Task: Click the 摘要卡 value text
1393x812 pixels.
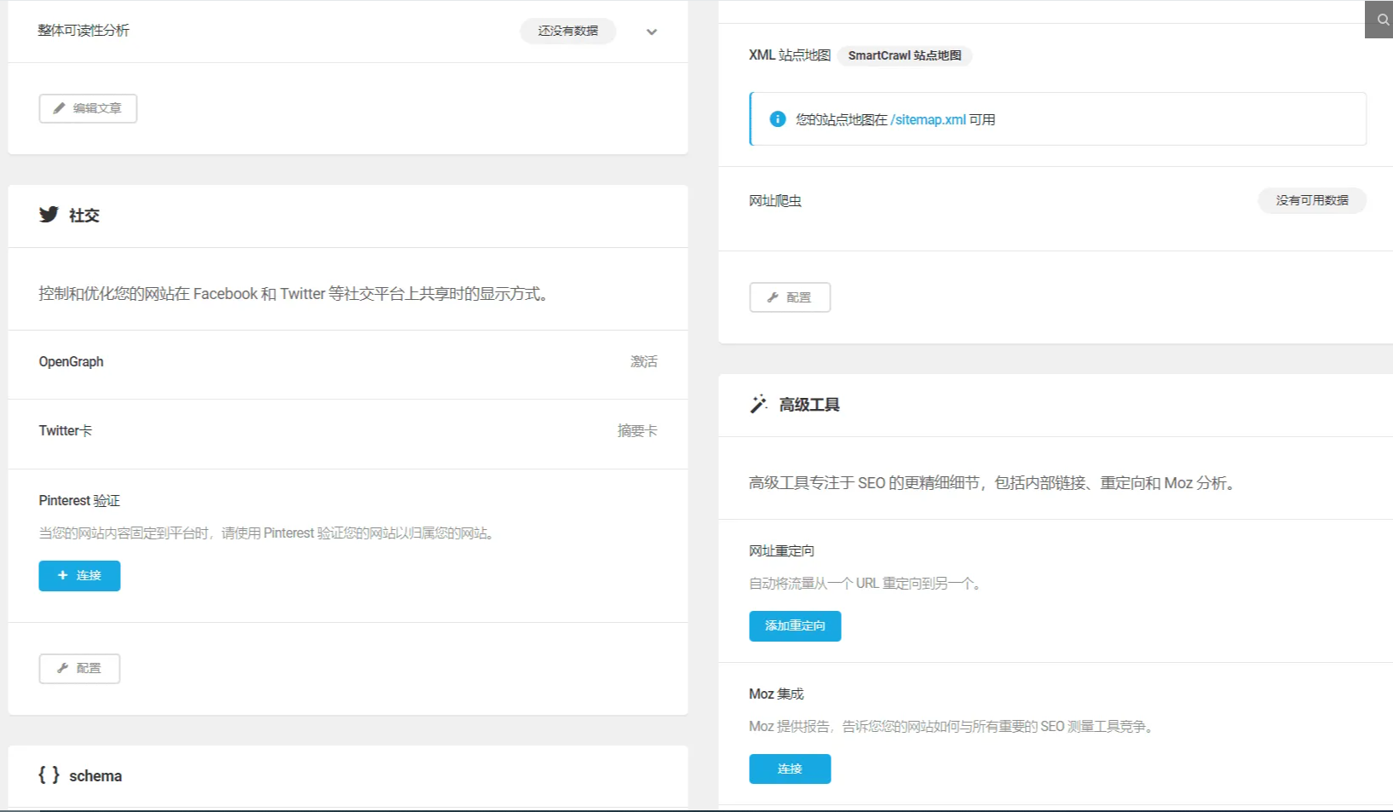Action: click(637, 431)
